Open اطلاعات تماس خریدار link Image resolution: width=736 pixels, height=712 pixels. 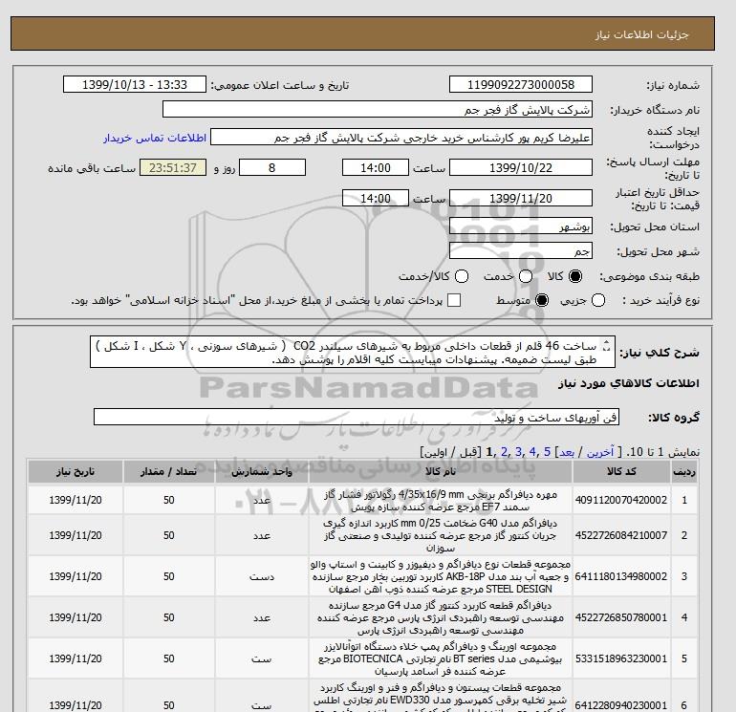point(155,138)
